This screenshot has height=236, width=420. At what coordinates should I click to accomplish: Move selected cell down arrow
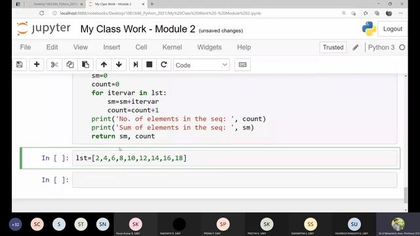coord(119,64)
